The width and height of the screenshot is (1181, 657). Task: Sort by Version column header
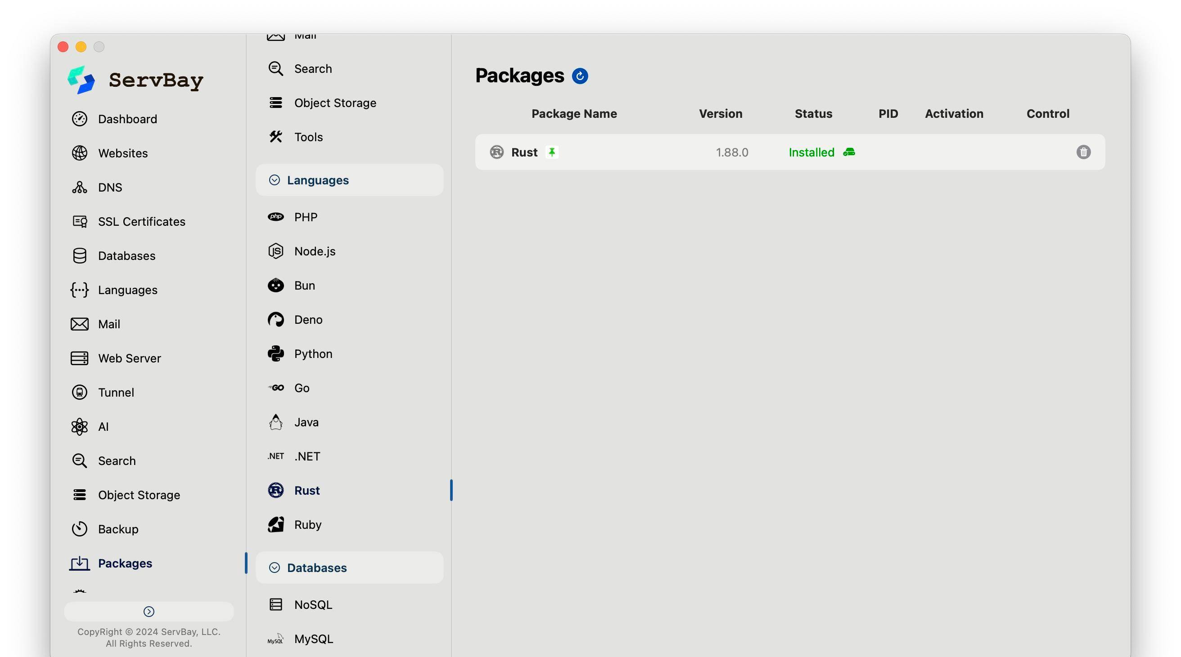720,114
